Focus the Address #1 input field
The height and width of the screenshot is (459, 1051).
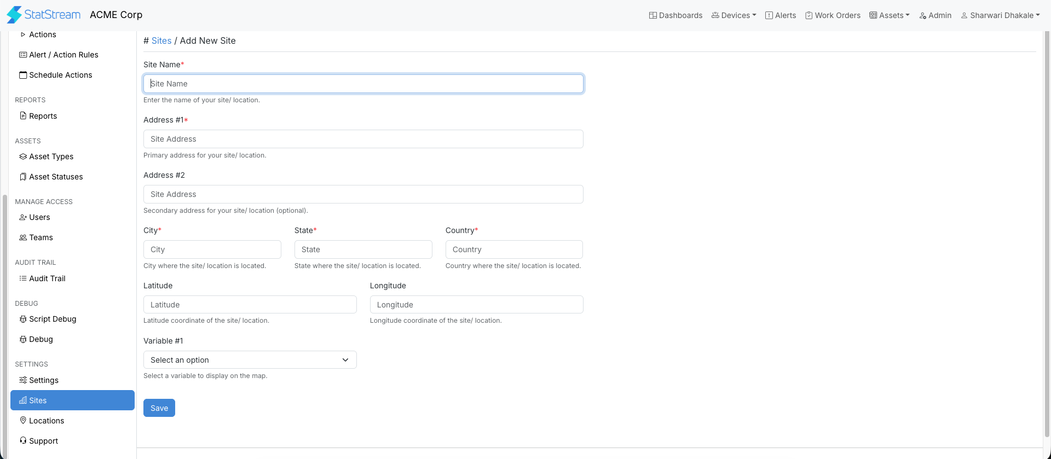(x=363, y=139)
